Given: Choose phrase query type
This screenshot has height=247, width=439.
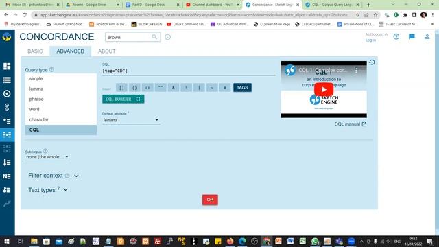Looking at the screenshot, I should 61,99.
